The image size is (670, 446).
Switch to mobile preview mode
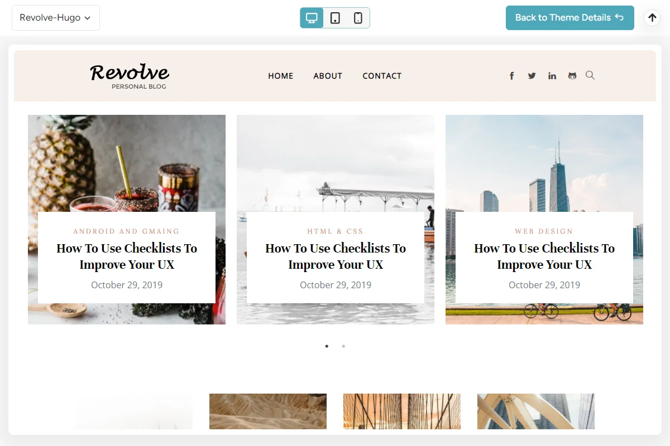pyautogui.click(x=358, y=18)
